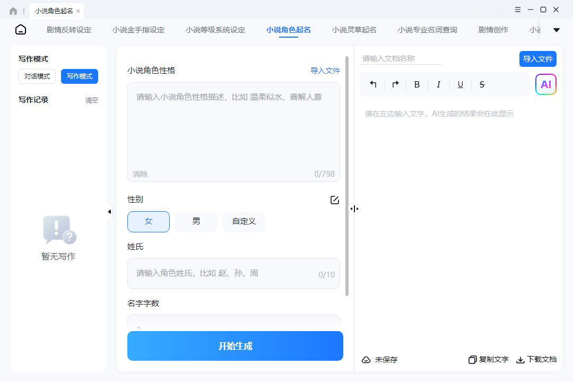Open the AI assistant icon

(545, 84)
